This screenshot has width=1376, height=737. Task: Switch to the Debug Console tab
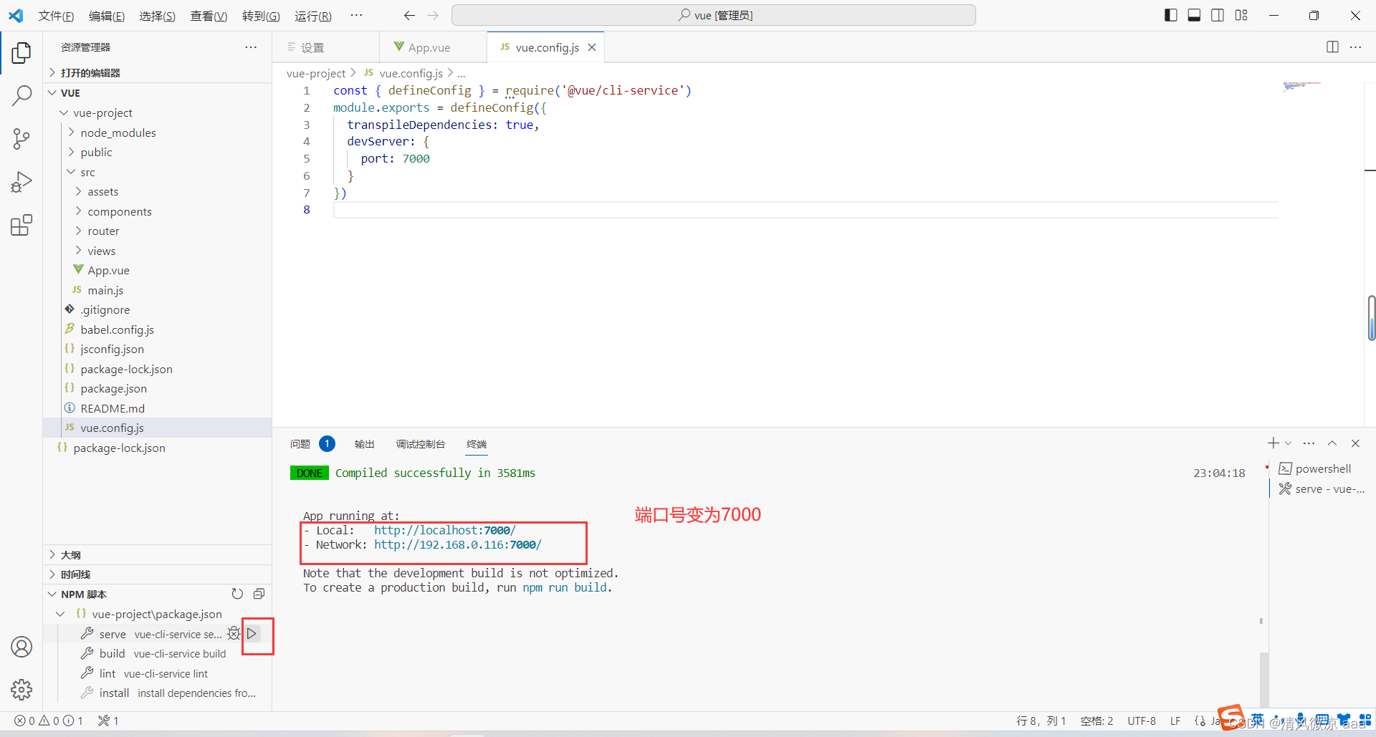click(421, 444)
